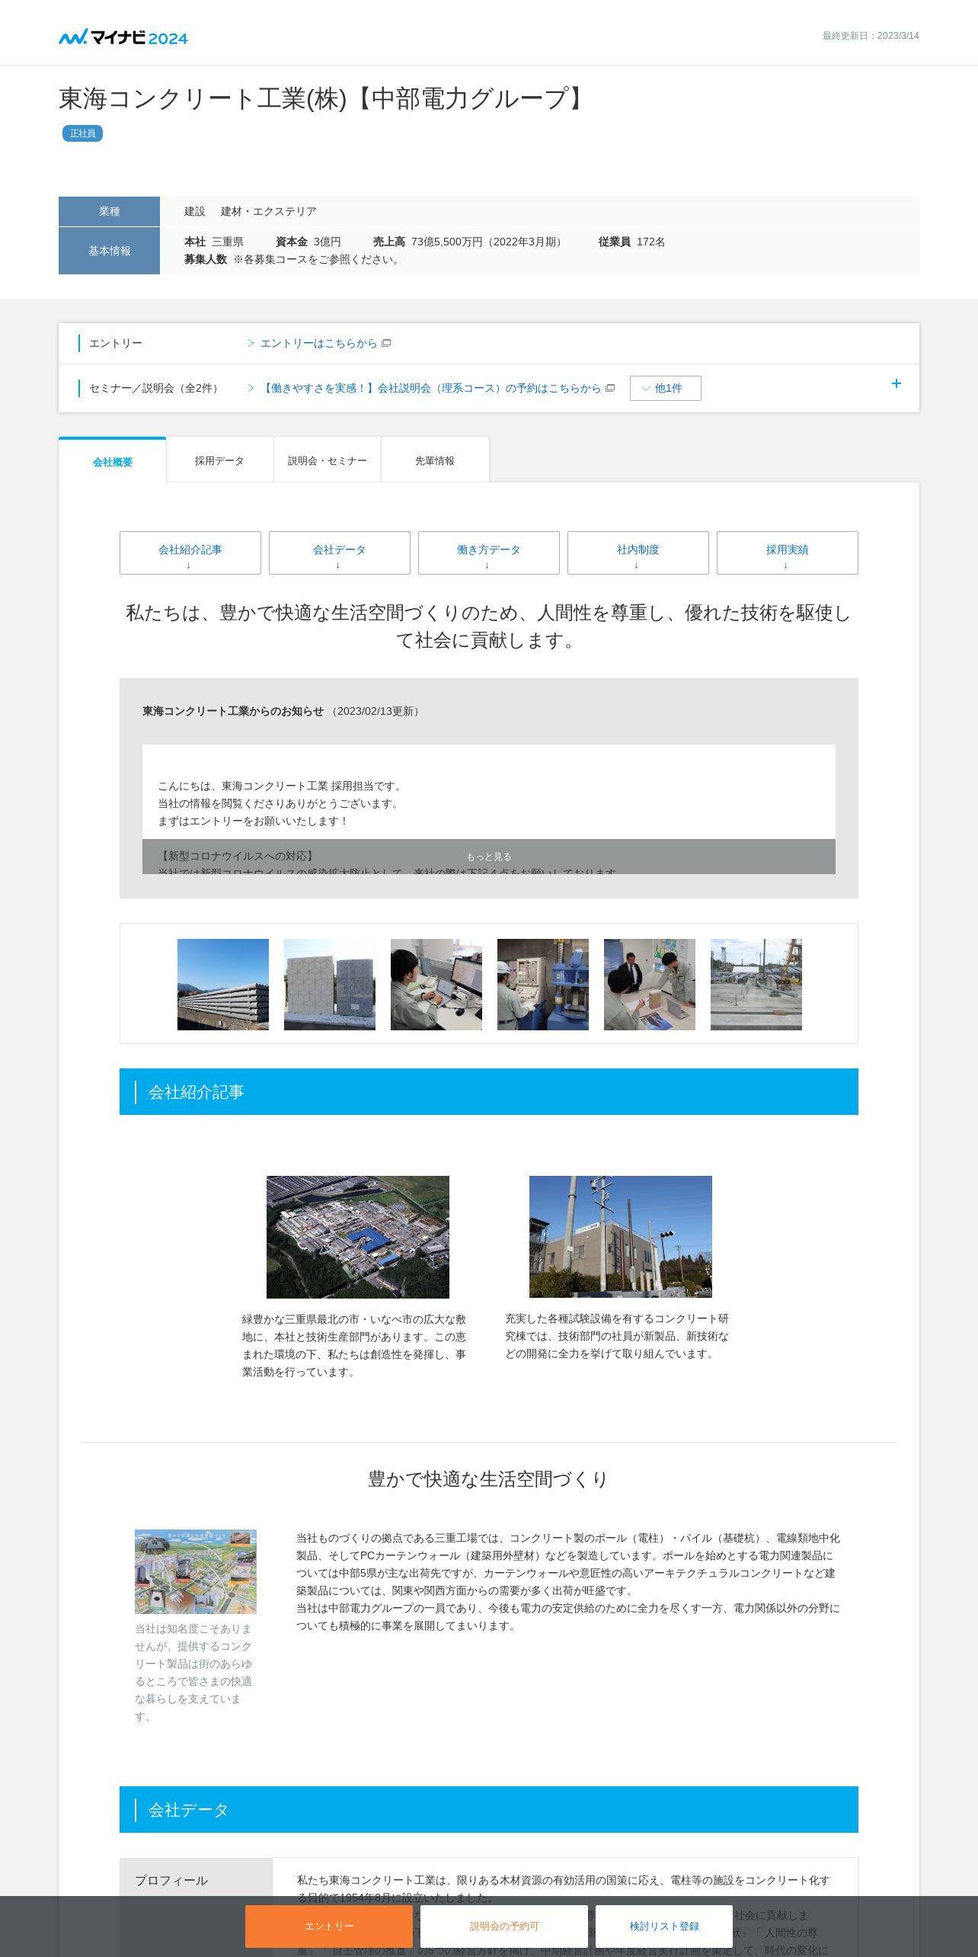Screen dimensions: 978x1957
Task: Jump to 採用実績 section button
Action: point(788,553)
